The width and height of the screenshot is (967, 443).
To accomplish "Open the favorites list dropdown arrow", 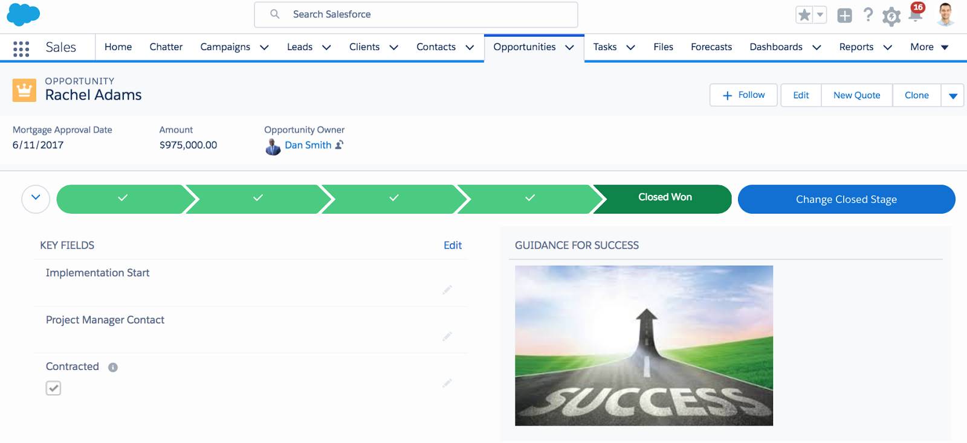I will click(x=820, y=15).
